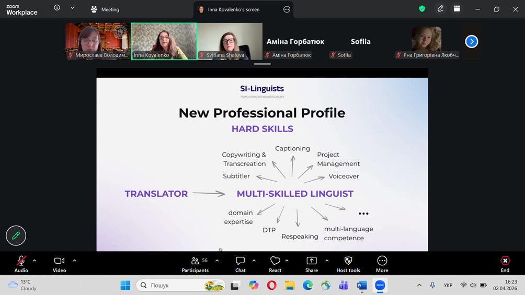Click the Windows taskbar search field

pos(181,285)
